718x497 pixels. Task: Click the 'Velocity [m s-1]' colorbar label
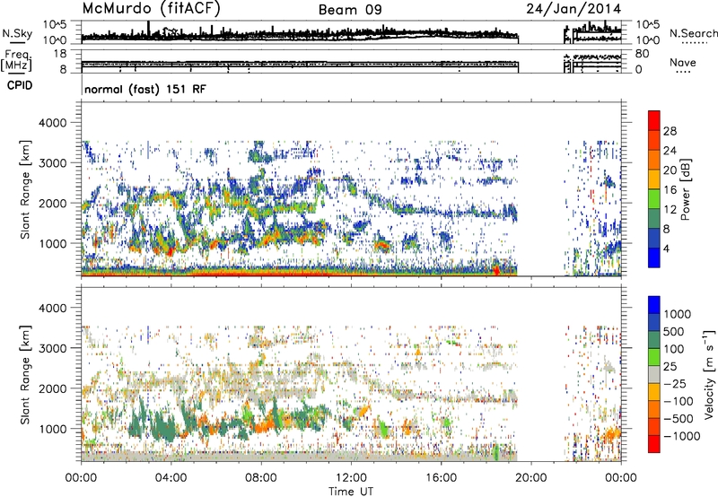point(709,375)
